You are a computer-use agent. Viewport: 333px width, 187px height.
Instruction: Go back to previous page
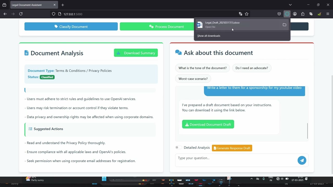coord(5,14)
